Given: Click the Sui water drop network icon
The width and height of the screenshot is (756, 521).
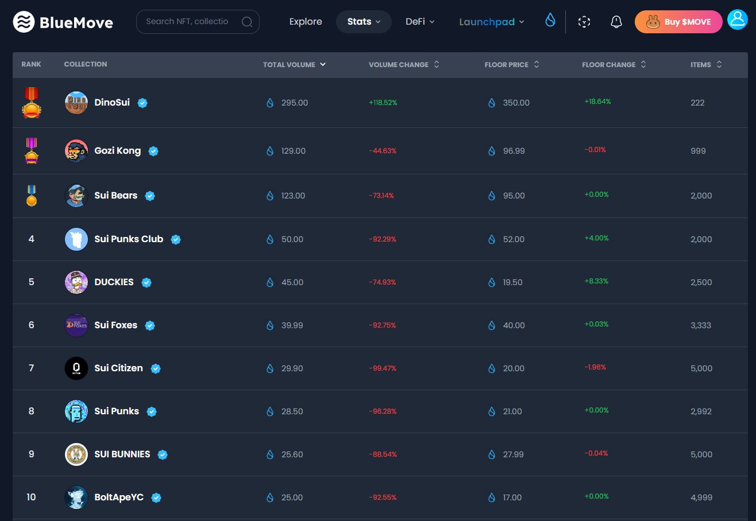Looking at the screenshot, I should pos(550,21).
